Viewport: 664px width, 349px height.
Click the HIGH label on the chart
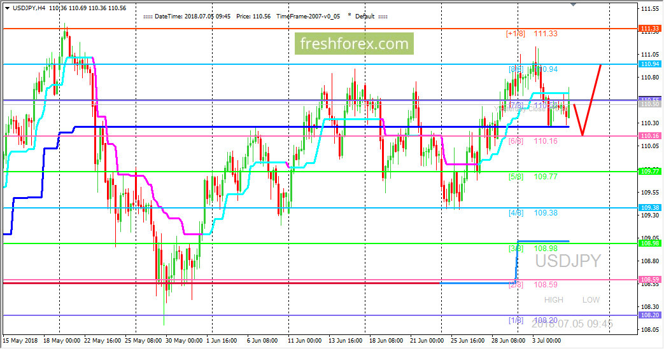coord(553,300)
